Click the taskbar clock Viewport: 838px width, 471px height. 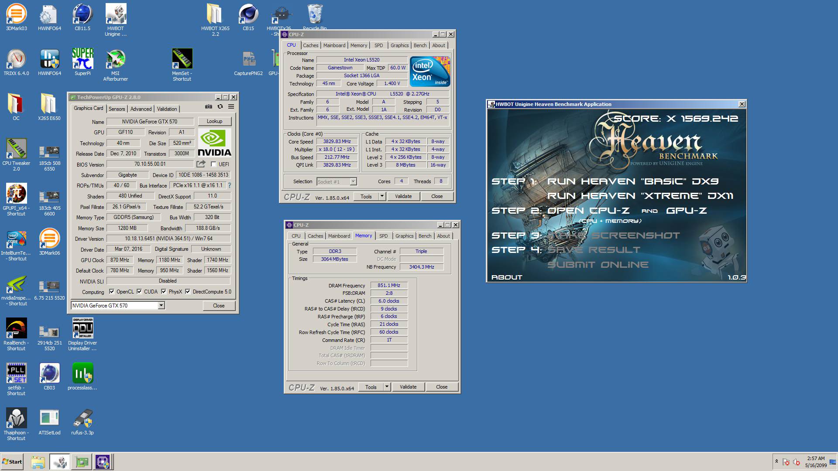coord(816,462)
